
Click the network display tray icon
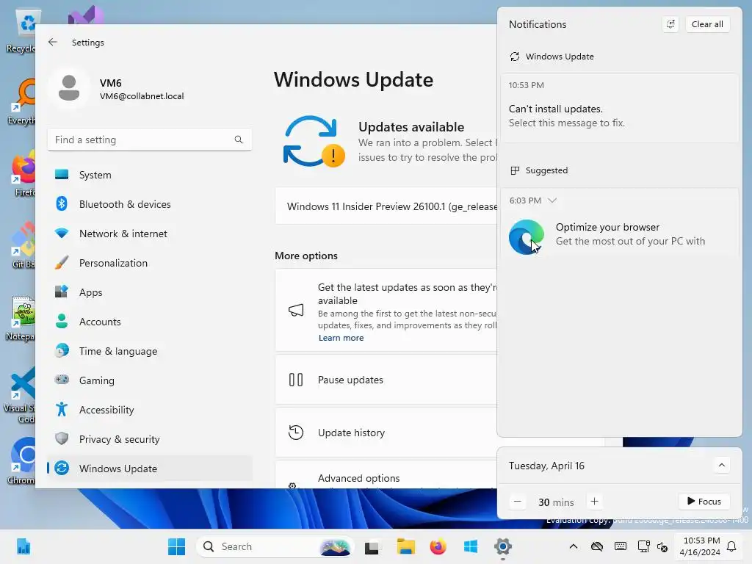643,546
